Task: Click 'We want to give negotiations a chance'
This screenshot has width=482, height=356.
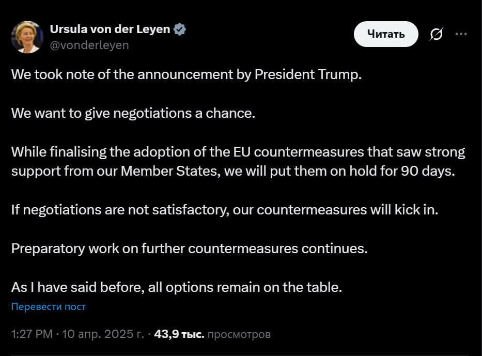Action: 133,113
